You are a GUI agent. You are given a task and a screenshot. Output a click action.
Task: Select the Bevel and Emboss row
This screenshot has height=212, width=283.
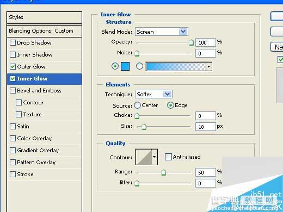(x=44, y=91)
